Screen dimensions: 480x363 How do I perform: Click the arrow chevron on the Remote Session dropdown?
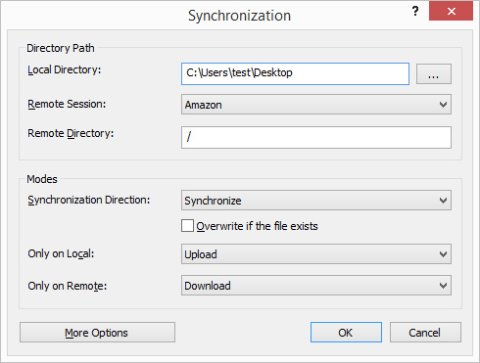pyautogui.click(x=443, y=105)
